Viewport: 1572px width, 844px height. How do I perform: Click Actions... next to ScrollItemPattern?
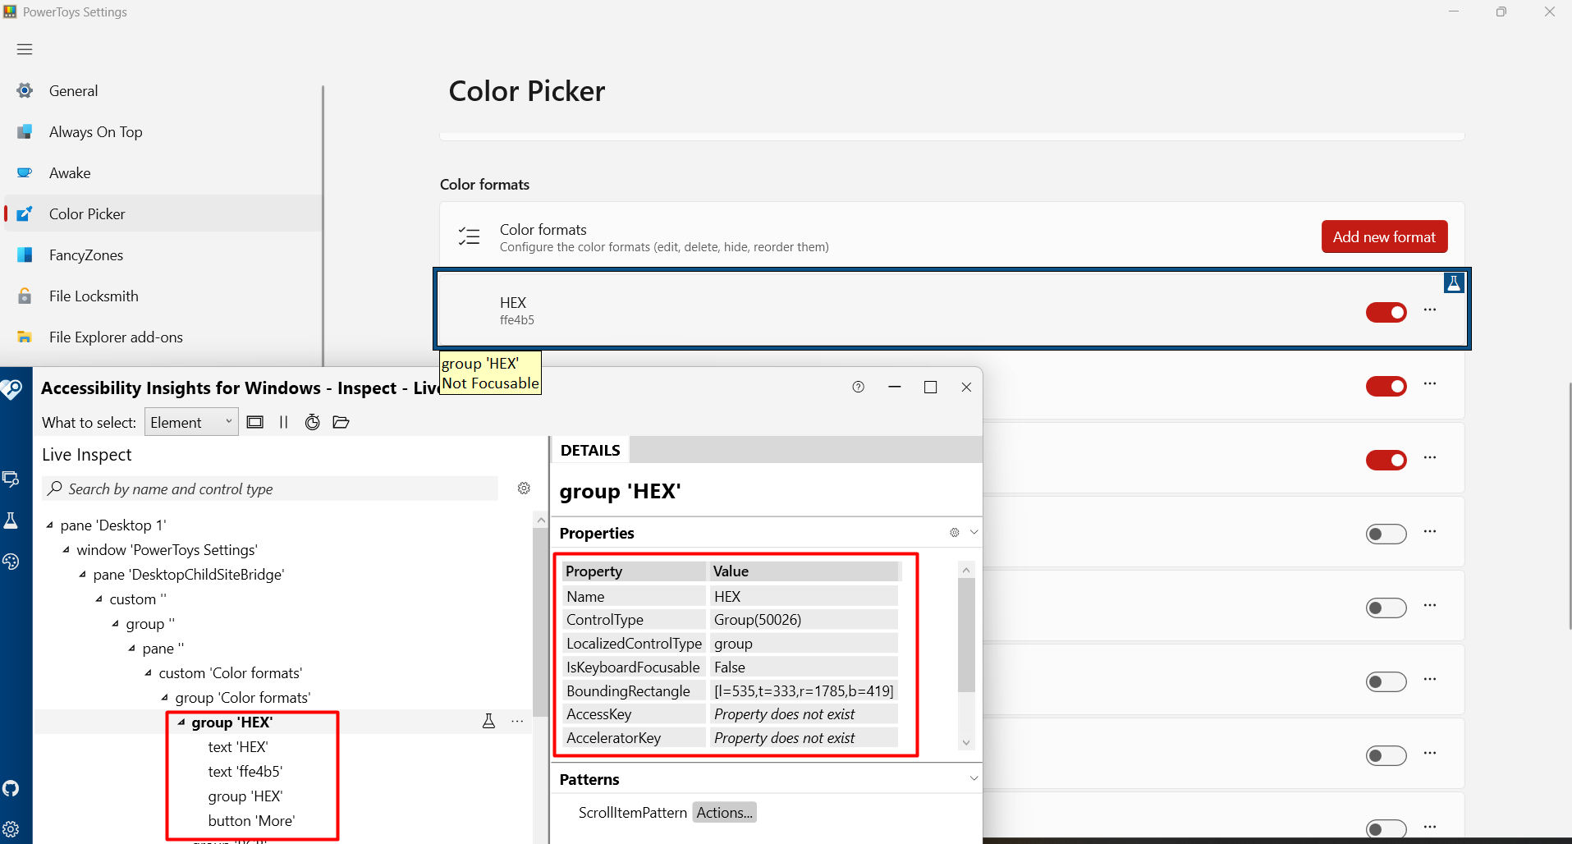pos(723,812)
